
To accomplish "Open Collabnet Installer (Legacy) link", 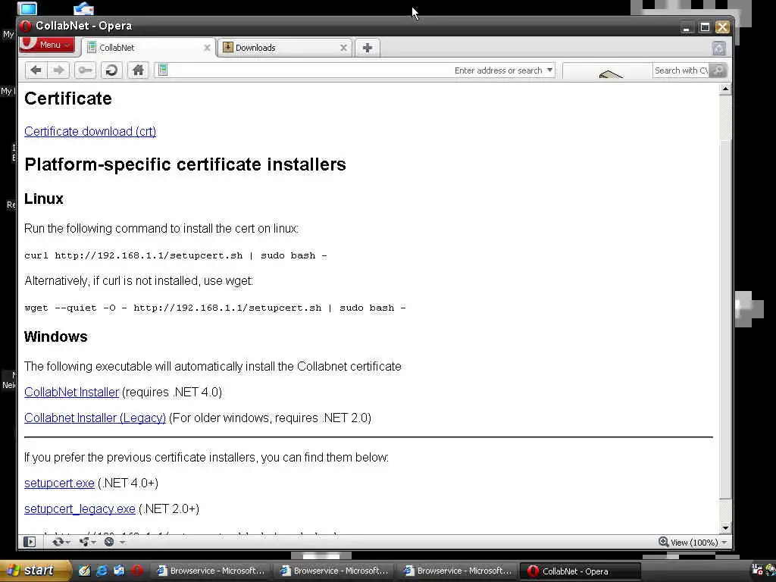I will tap(95, 418).
